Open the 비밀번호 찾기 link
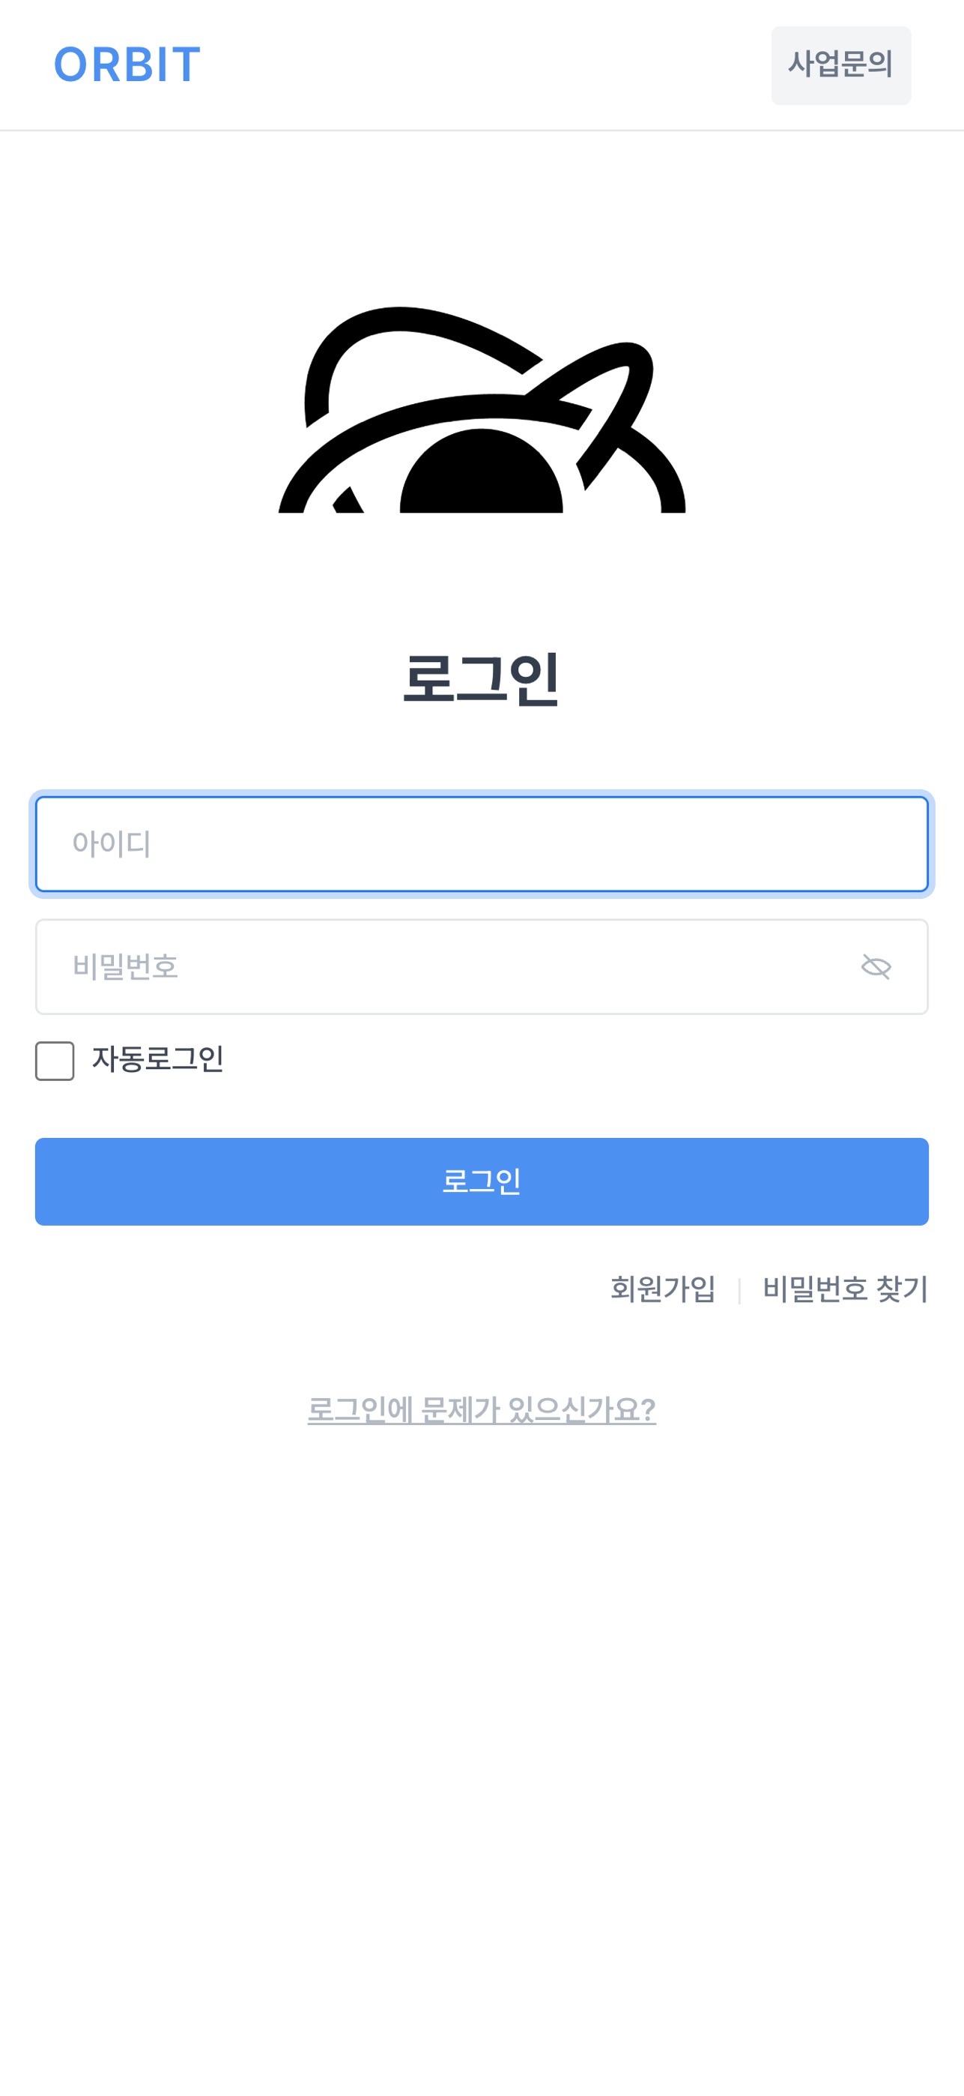Viewport: 964px width, 2096px height. (844, 1289)
